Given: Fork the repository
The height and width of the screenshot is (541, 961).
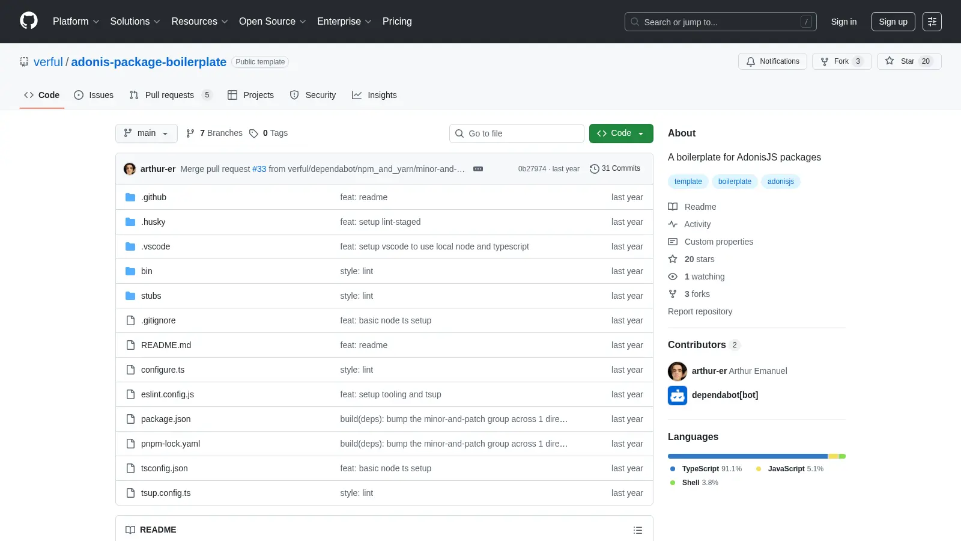Looking at the screenshot, I should point(841,61).
